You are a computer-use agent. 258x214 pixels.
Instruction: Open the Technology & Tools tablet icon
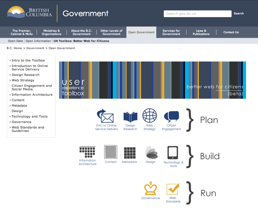[x=173, y=153]
